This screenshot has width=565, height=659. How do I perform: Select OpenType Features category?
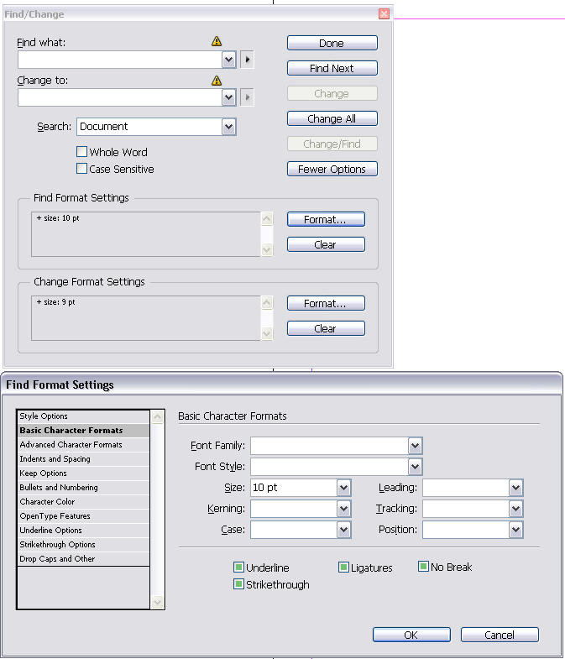[83, 516]
